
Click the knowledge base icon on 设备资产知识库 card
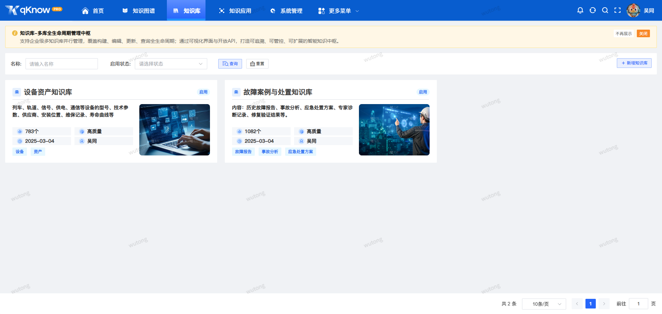pos(16,92)
